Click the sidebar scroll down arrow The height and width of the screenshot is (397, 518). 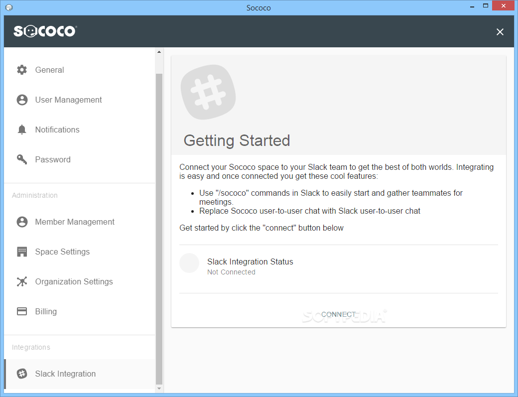point(159,389)
